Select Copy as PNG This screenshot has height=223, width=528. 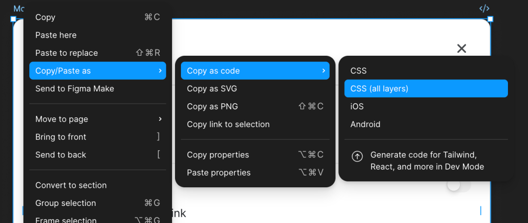coord(212,106)
